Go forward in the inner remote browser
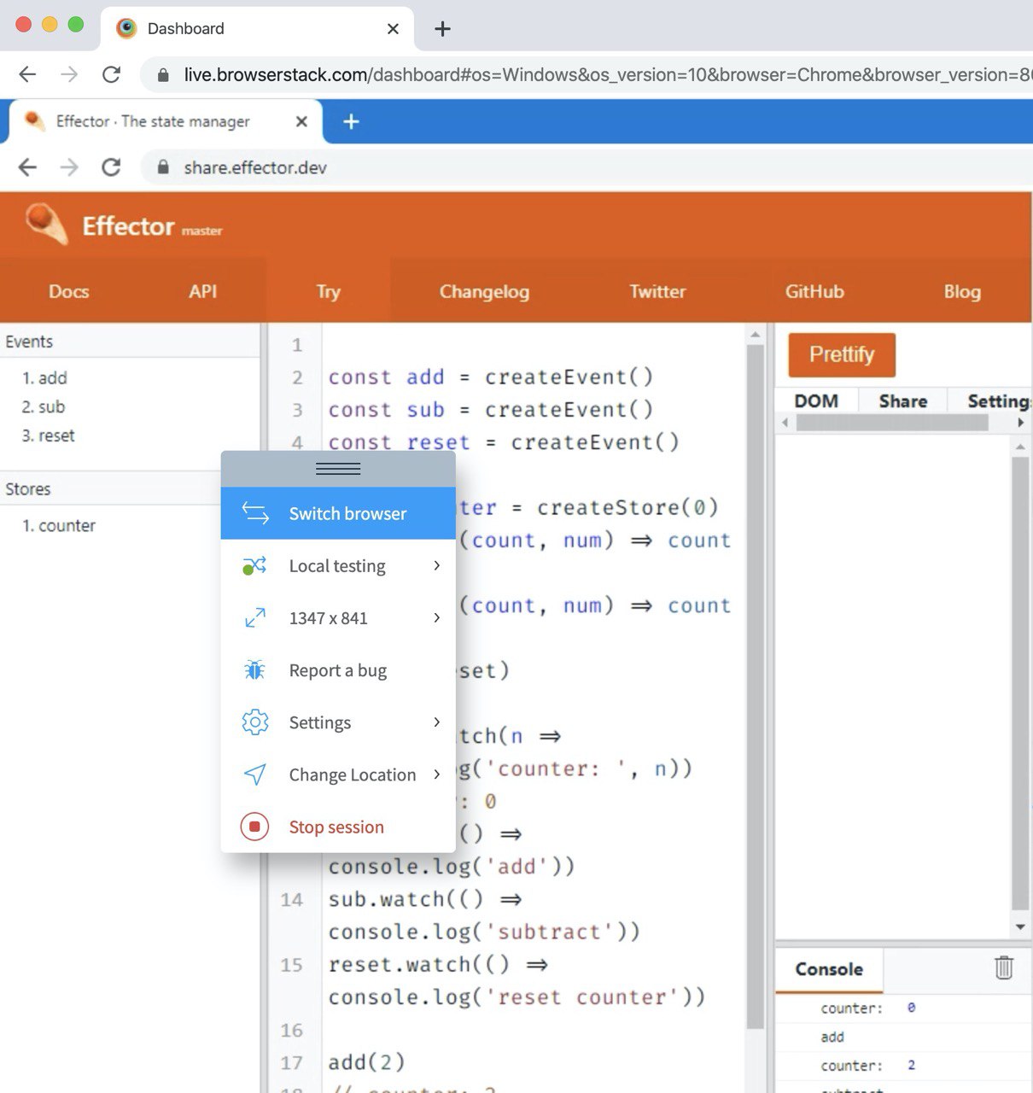Image resolution: width=1033 pixels, height=1093 pixels. coord(69,167)
